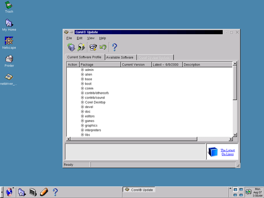
Task: Click the vertical scrollbar thumb in package list
Action: tap(235, 83)
